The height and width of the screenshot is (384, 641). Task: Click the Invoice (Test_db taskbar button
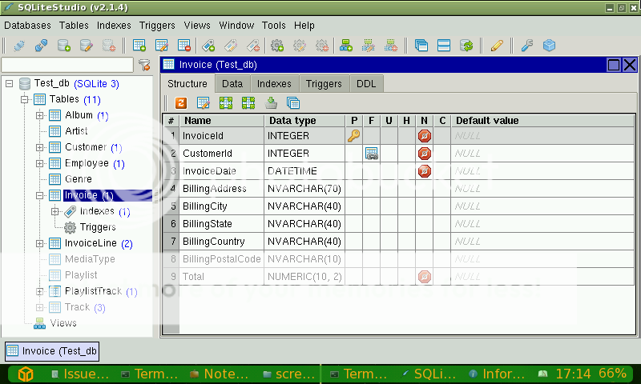52,351
